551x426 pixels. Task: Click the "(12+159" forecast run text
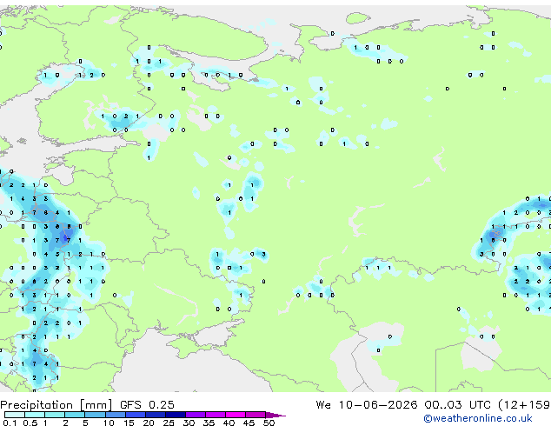point(524,405)
